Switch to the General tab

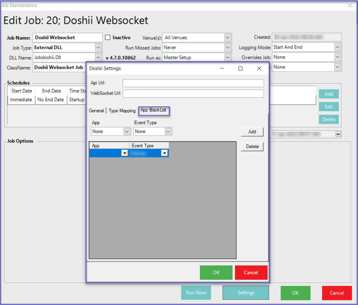click(97, 111)
